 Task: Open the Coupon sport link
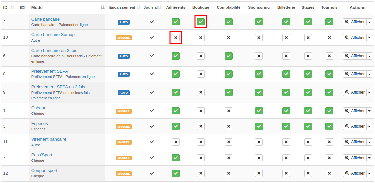tap(44, 171)
